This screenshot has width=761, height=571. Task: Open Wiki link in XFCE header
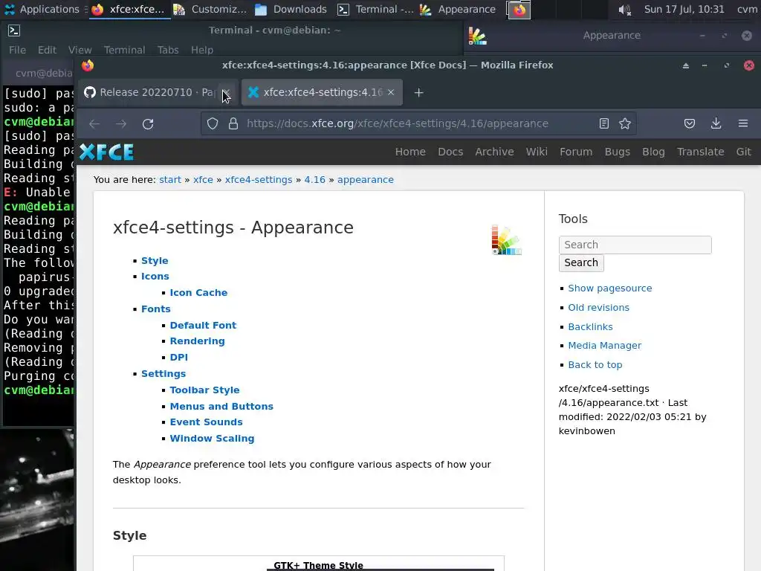537,152
